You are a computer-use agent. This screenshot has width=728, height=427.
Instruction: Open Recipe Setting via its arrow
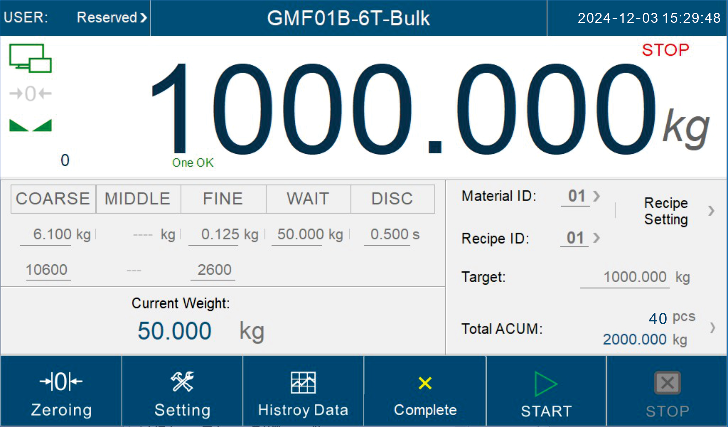pos(711,211)
